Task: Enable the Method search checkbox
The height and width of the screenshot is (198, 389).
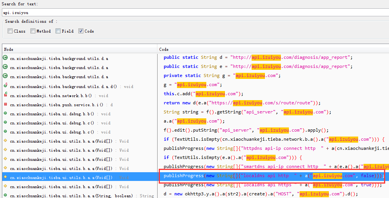Action: click(33, 31)
